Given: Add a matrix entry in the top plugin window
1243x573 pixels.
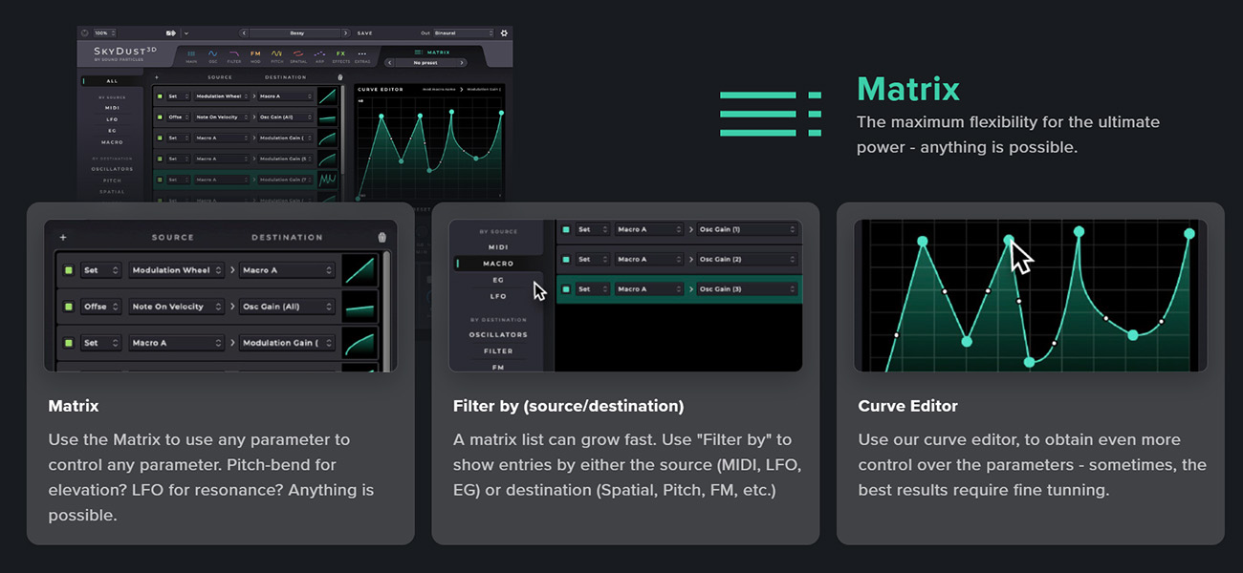Looking at the screenshot, I should [x=157, y=77].
